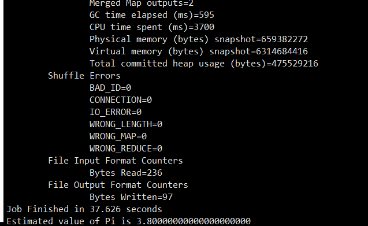
Task: Click the Bytes Read=236 line
Action: pyautogui.click(x=126, y=173)
